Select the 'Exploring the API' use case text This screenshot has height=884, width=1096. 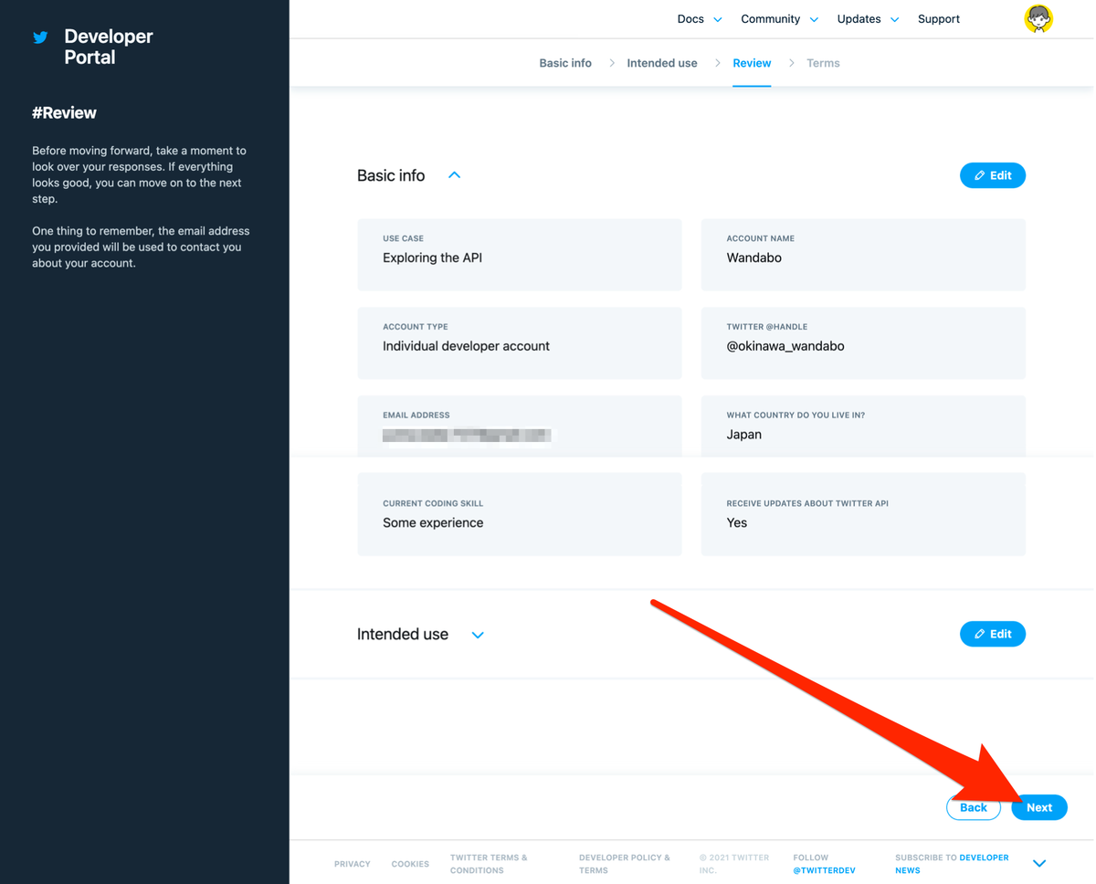(x=432, y=258)
